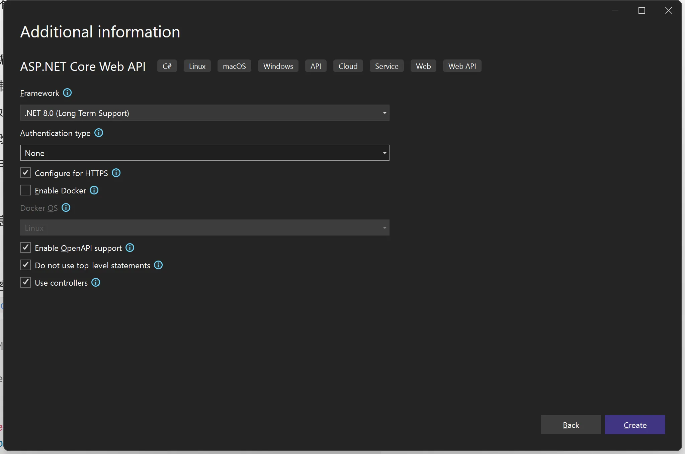Click the Docker OS info icon

click(66, 207)
